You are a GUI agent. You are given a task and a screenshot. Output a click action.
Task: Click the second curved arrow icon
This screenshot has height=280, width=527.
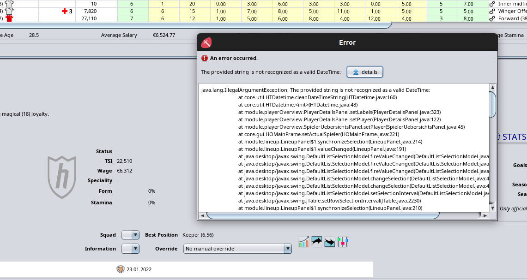329,242
